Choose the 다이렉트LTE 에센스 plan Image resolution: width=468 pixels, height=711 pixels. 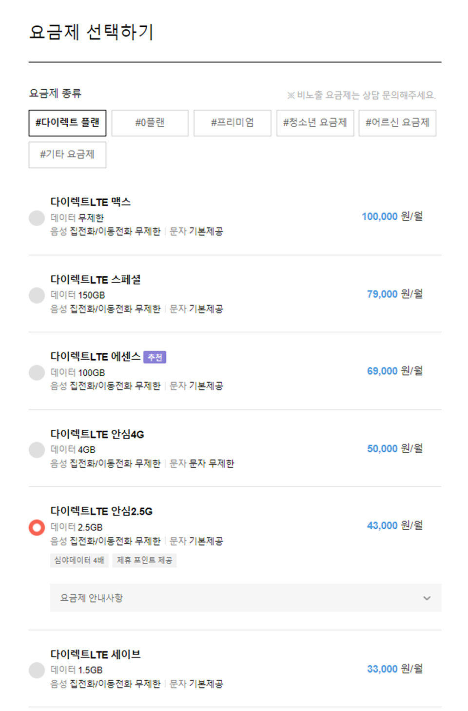pos(36,372)
